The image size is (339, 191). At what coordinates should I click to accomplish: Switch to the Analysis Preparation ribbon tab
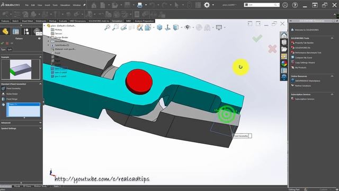point(144,21)
